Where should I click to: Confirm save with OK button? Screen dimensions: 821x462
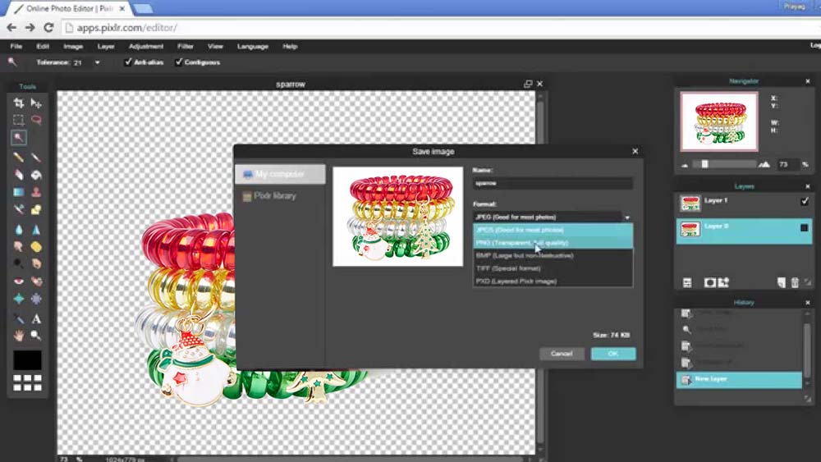pyautogui.click(x=613, y=354)
